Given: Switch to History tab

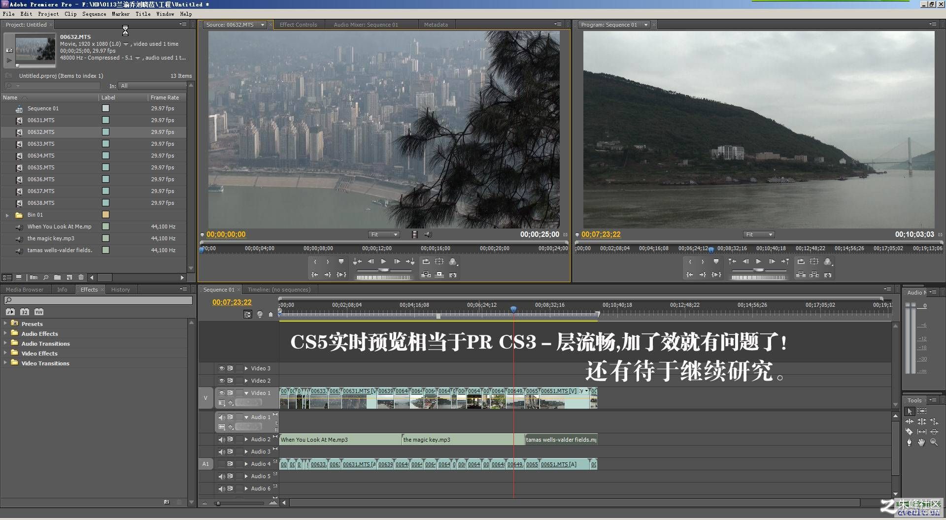Looking at the screenshot, I should click(x=120, y=290).
